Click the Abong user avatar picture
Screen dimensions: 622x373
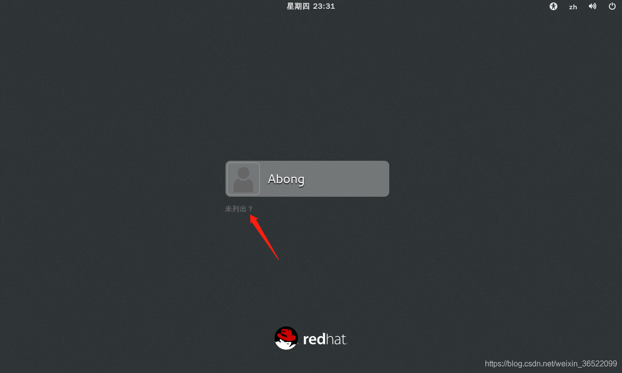tap(243, 179)
